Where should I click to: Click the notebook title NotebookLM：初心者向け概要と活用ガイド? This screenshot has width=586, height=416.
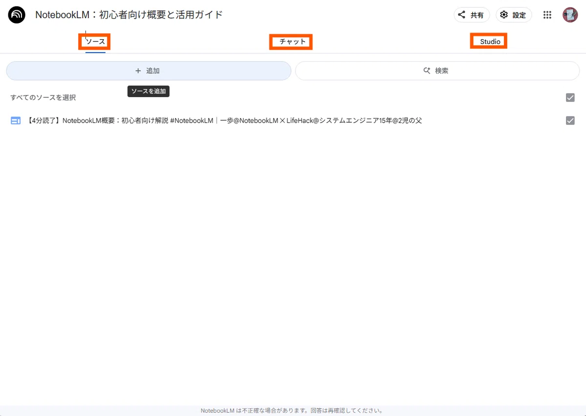129,15
